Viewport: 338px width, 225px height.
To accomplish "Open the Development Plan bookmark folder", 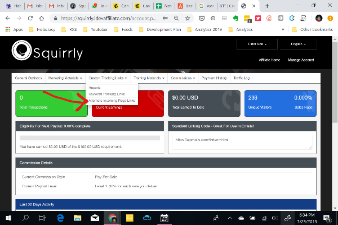I will [x=160, y=29].
